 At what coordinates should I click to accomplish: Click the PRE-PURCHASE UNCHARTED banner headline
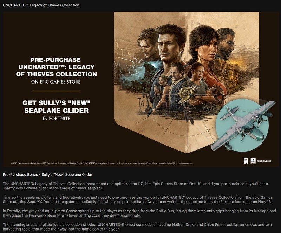(56, 67)
